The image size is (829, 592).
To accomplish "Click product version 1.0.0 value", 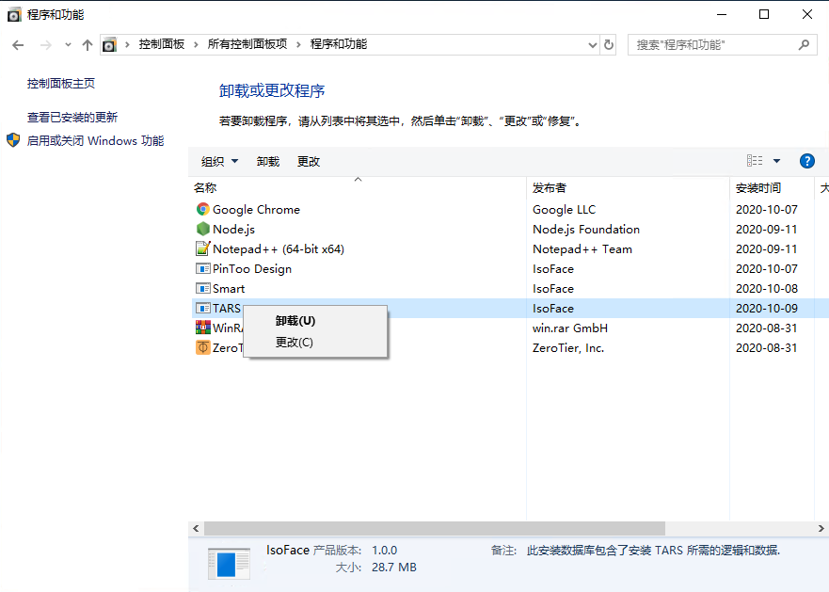I will tap(384, 551).
